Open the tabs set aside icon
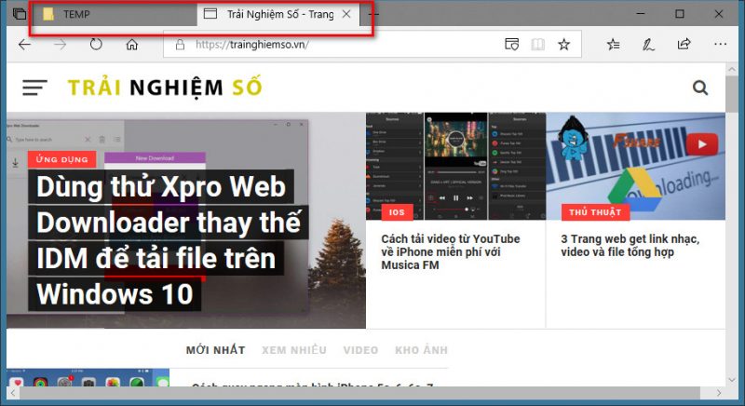Screen dimensions: 745x406 (20, 14)
